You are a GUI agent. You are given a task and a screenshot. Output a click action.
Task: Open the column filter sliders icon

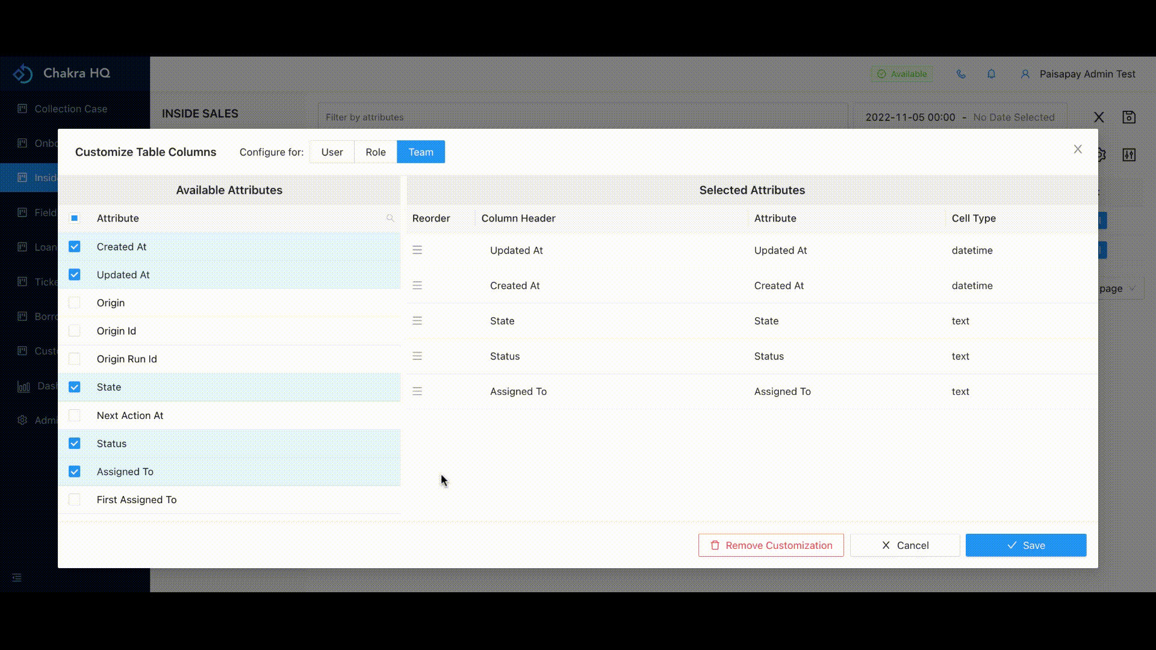click(x=1130, y=155)
